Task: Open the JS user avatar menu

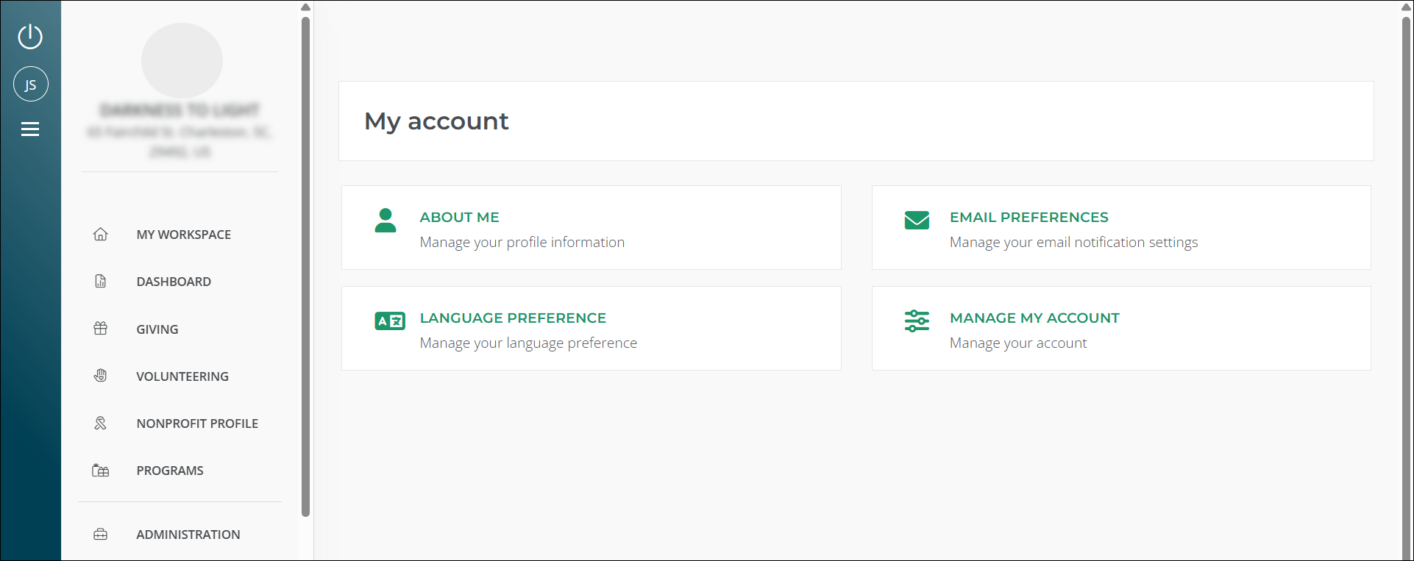Action: coord(30,85)
